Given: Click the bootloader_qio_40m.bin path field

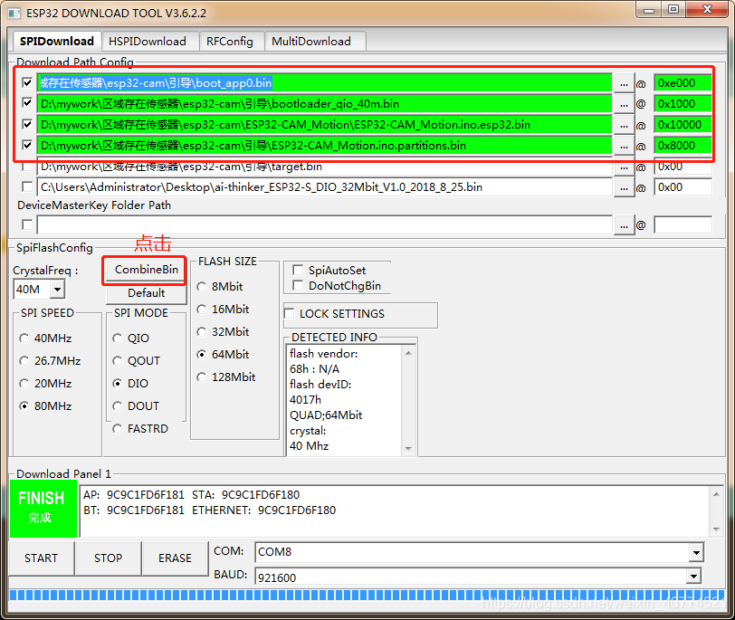Looking at the screenshot, I should 325,103.
